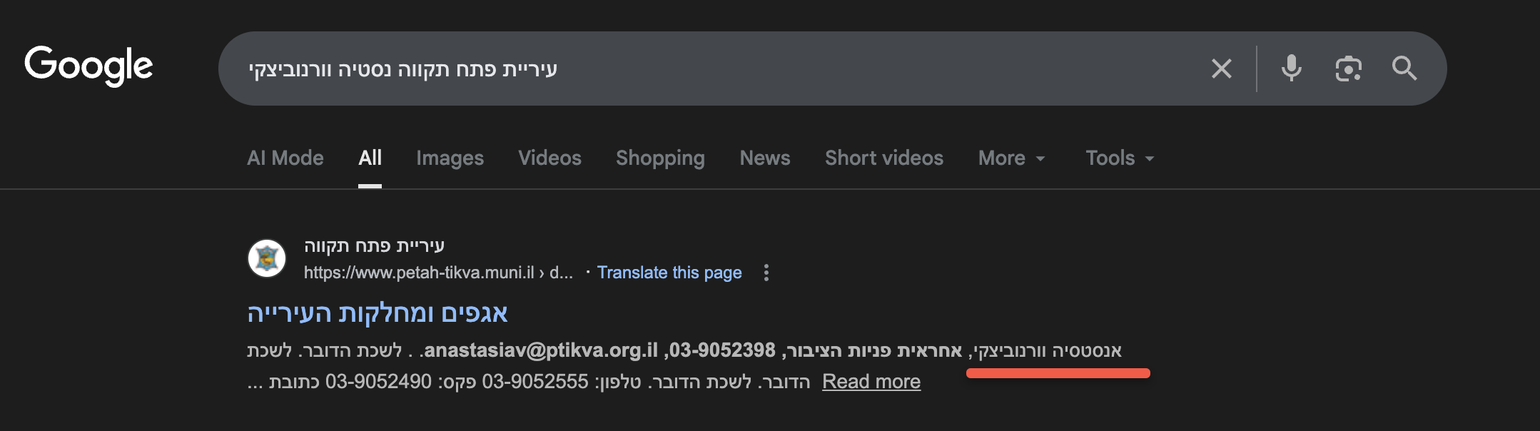
Task: Switch to AI Mode tab
Action: [x=285, y=158]
